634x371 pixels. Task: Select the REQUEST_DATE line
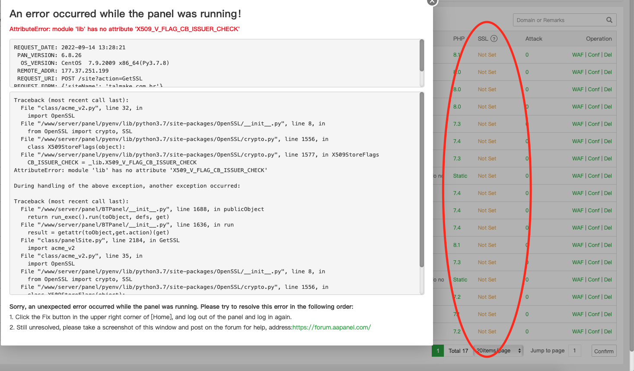pyautogui.click(x=70, y=48)
